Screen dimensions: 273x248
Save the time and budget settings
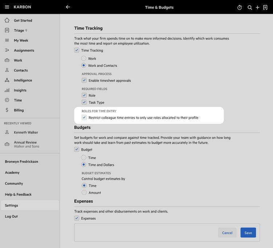[x=248, y=233]
